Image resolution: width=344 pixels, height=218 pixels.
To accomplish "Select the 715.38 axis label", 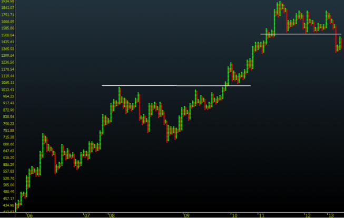I will tap(8, 137).
